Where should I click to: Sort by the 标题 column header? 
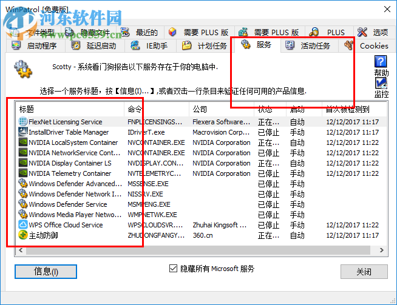(x=70, y=109)
